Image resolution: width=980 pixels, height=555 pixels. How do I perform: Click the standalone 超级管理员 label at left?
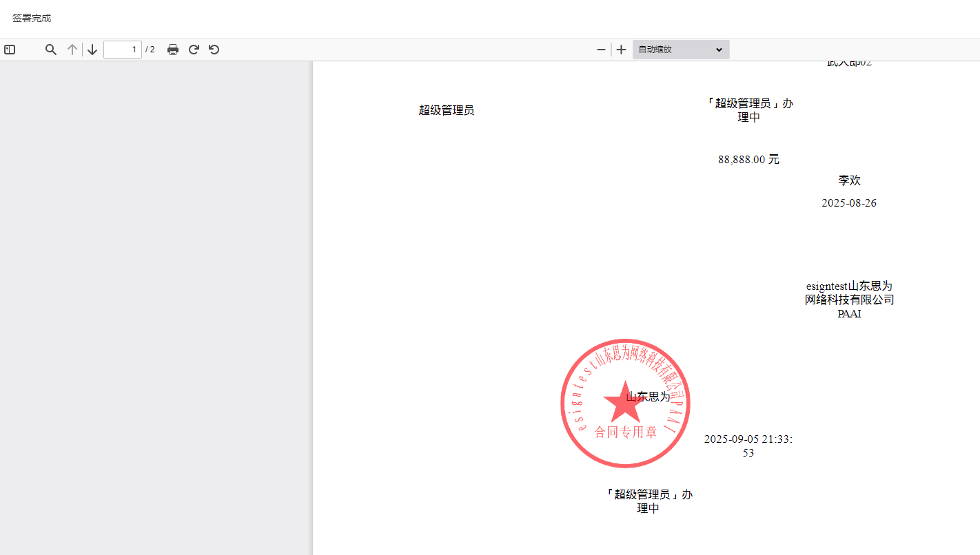pos(447,110)
